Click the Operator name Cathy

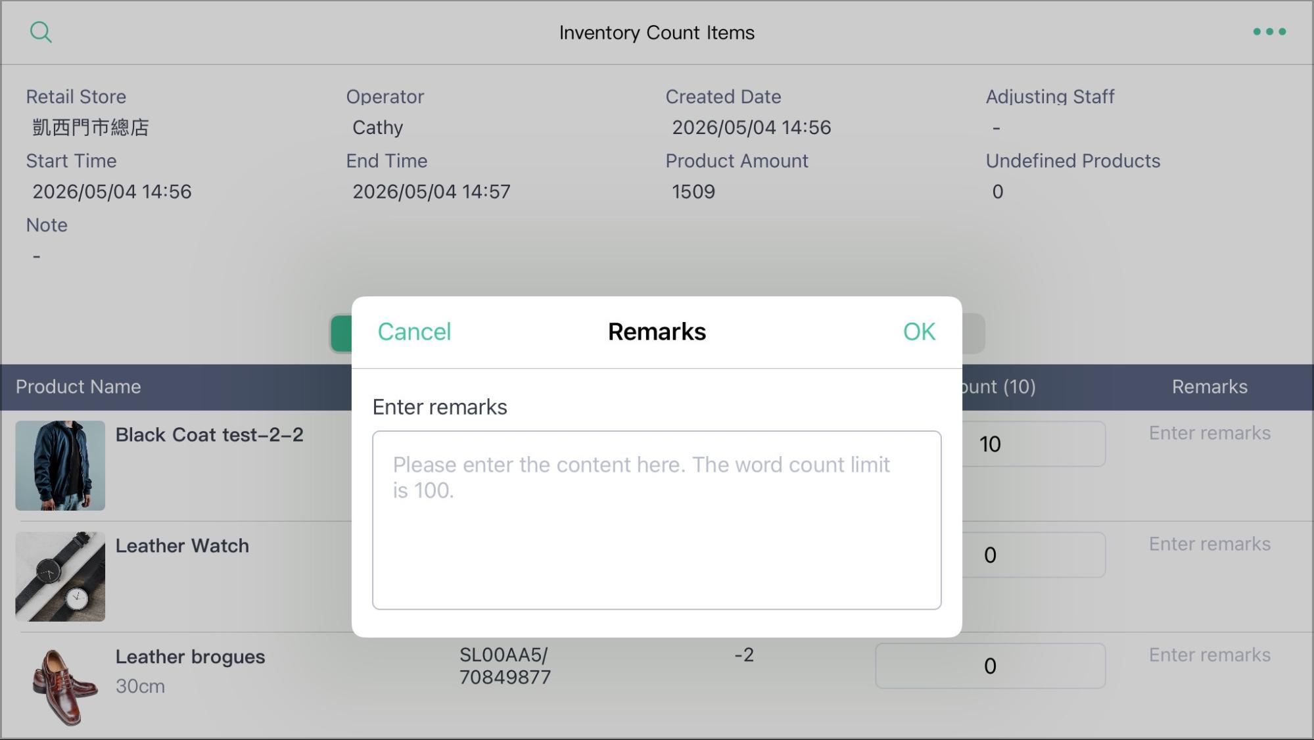point(377,127)
